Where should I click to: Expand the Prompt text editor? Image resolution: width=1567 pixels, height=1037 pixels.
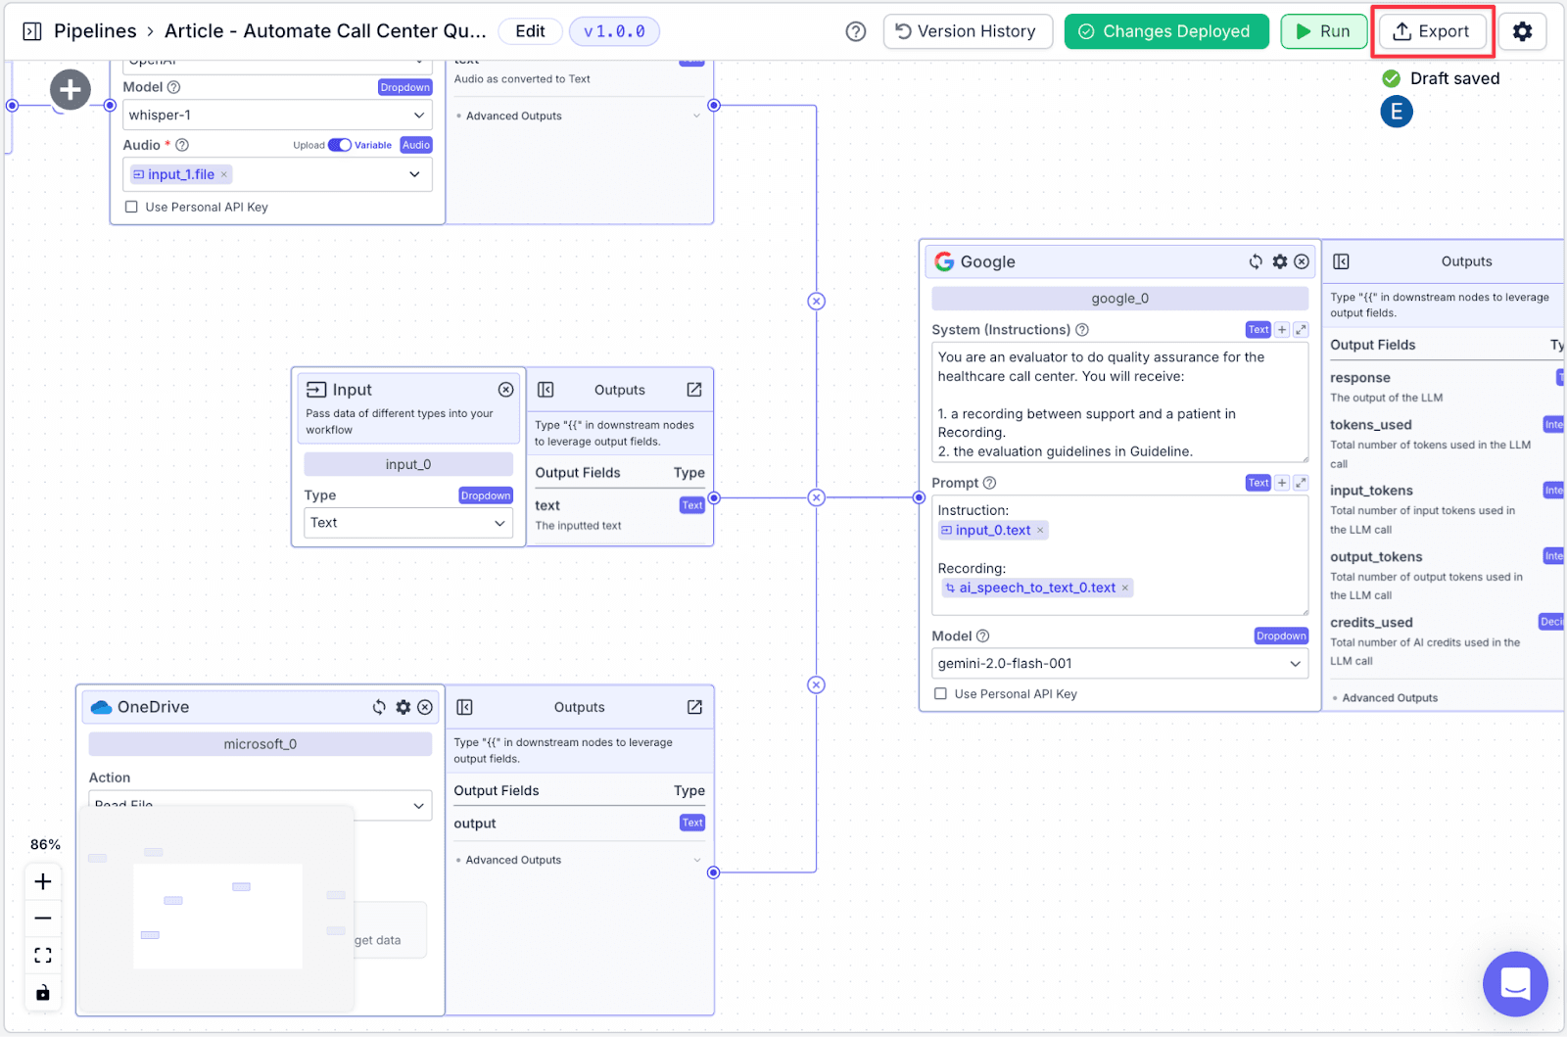click(x=1301, y=483)
